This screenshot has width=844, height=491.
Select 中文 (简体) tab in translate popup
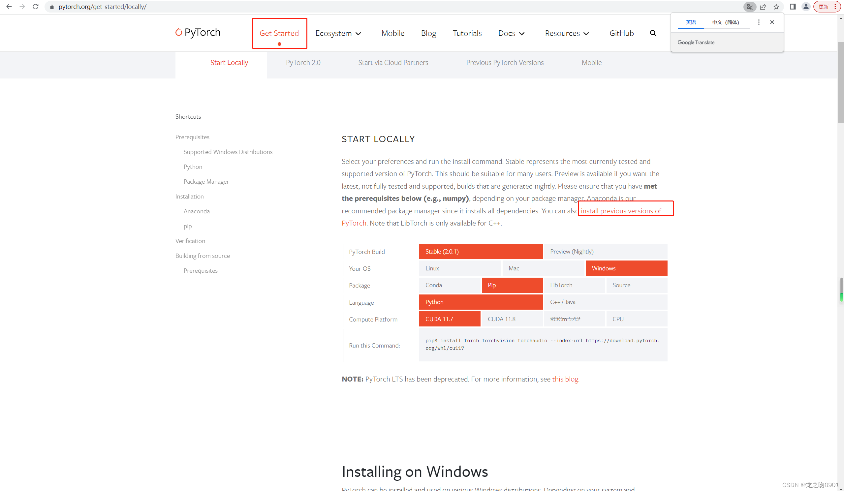pos(726,22)
